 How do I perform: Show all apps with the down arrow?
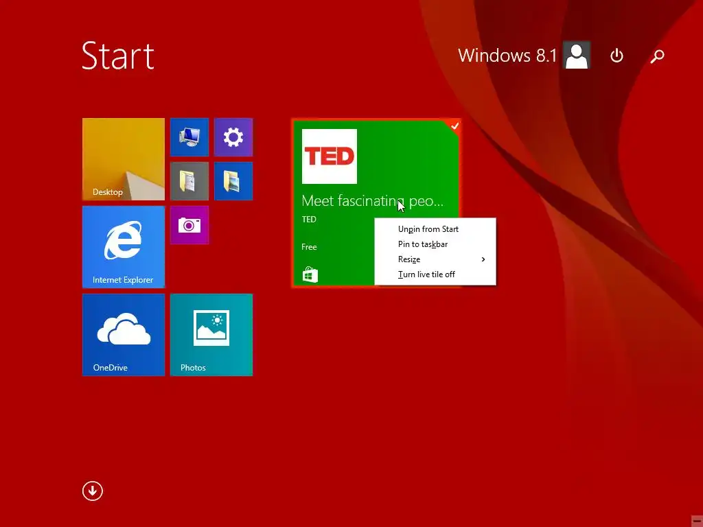93,491
